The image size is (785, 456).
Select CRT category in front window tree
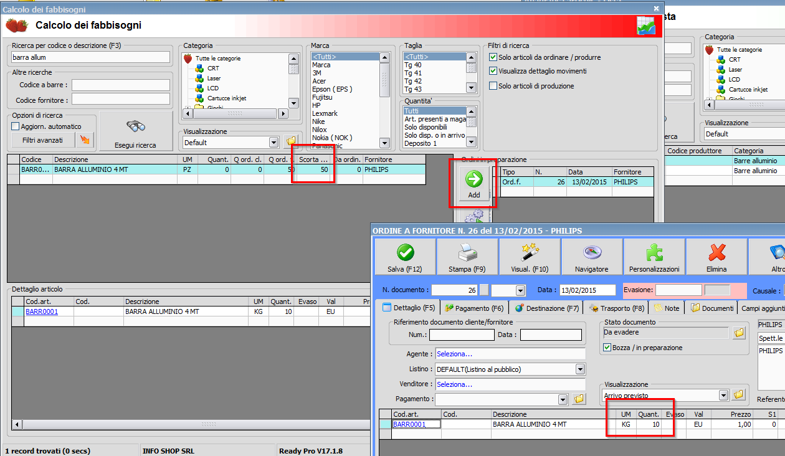(x=213, y=68)
